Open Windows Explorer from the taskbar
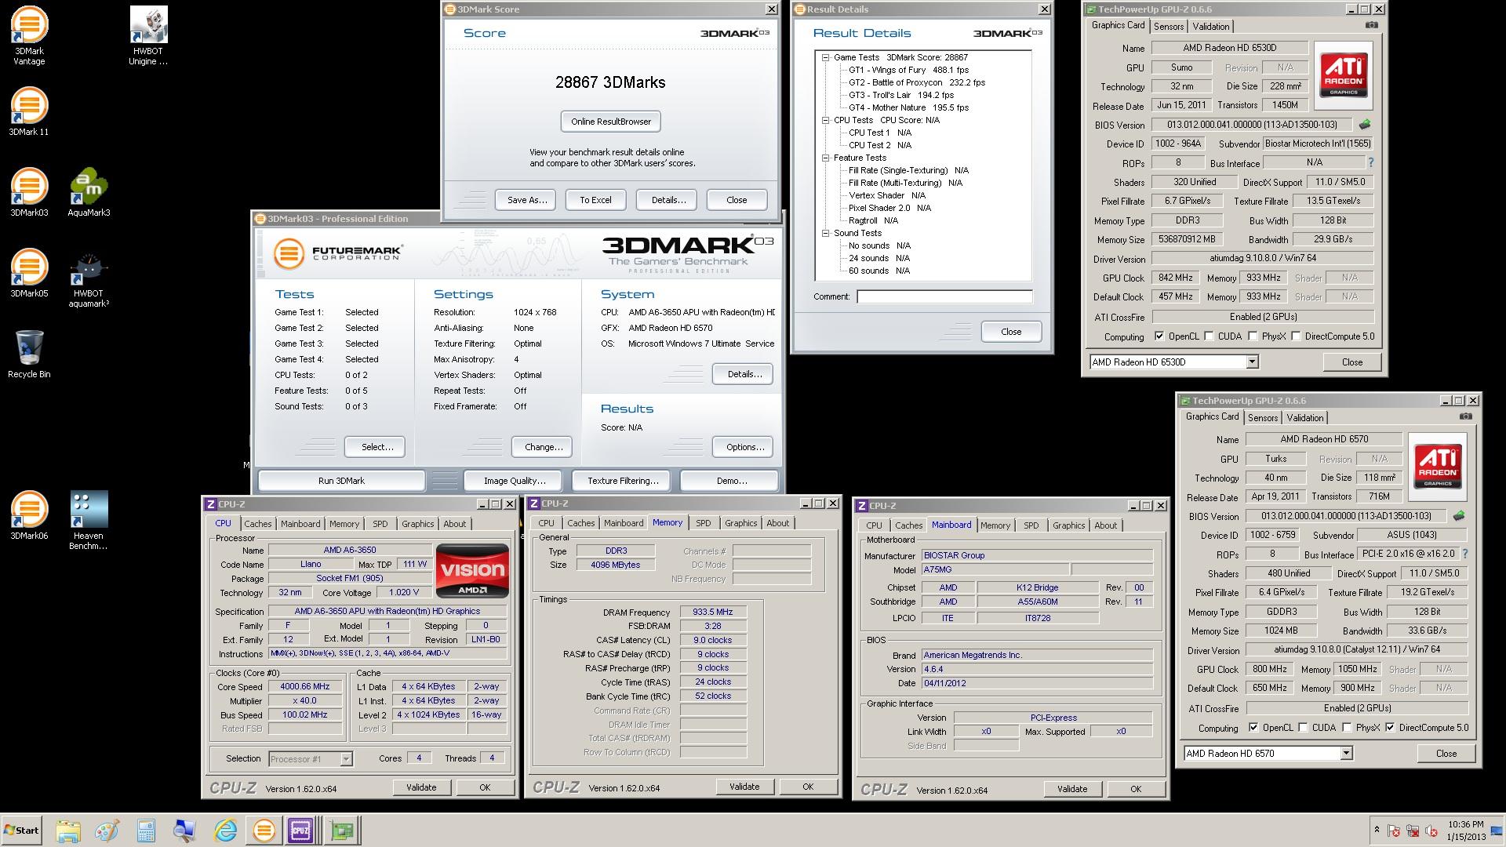This screenshot has width=1506, height=847. (68, 831)
